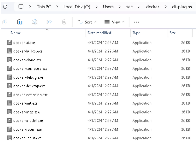Screen dimensions: 196x146
Task: Click the Paste toolbar icon
Action: click(20, 22)
